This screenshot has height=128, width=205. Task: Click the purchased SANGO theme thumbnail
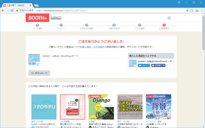click(x=34, y=60)
